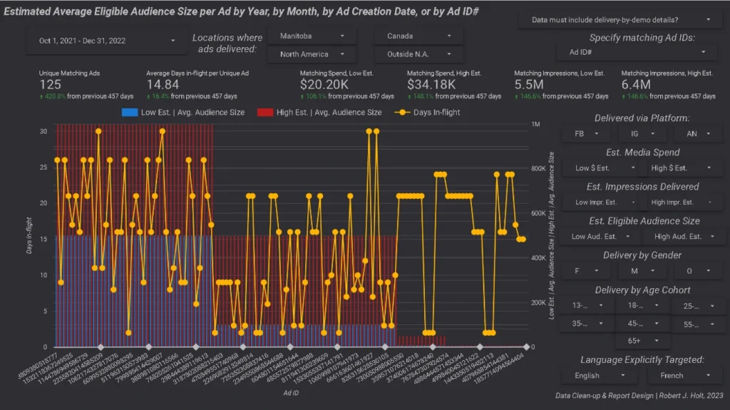Screen dimensions: 730x410
Task: Click the Outside N.A. dropdown arrow
Action: 450,54
